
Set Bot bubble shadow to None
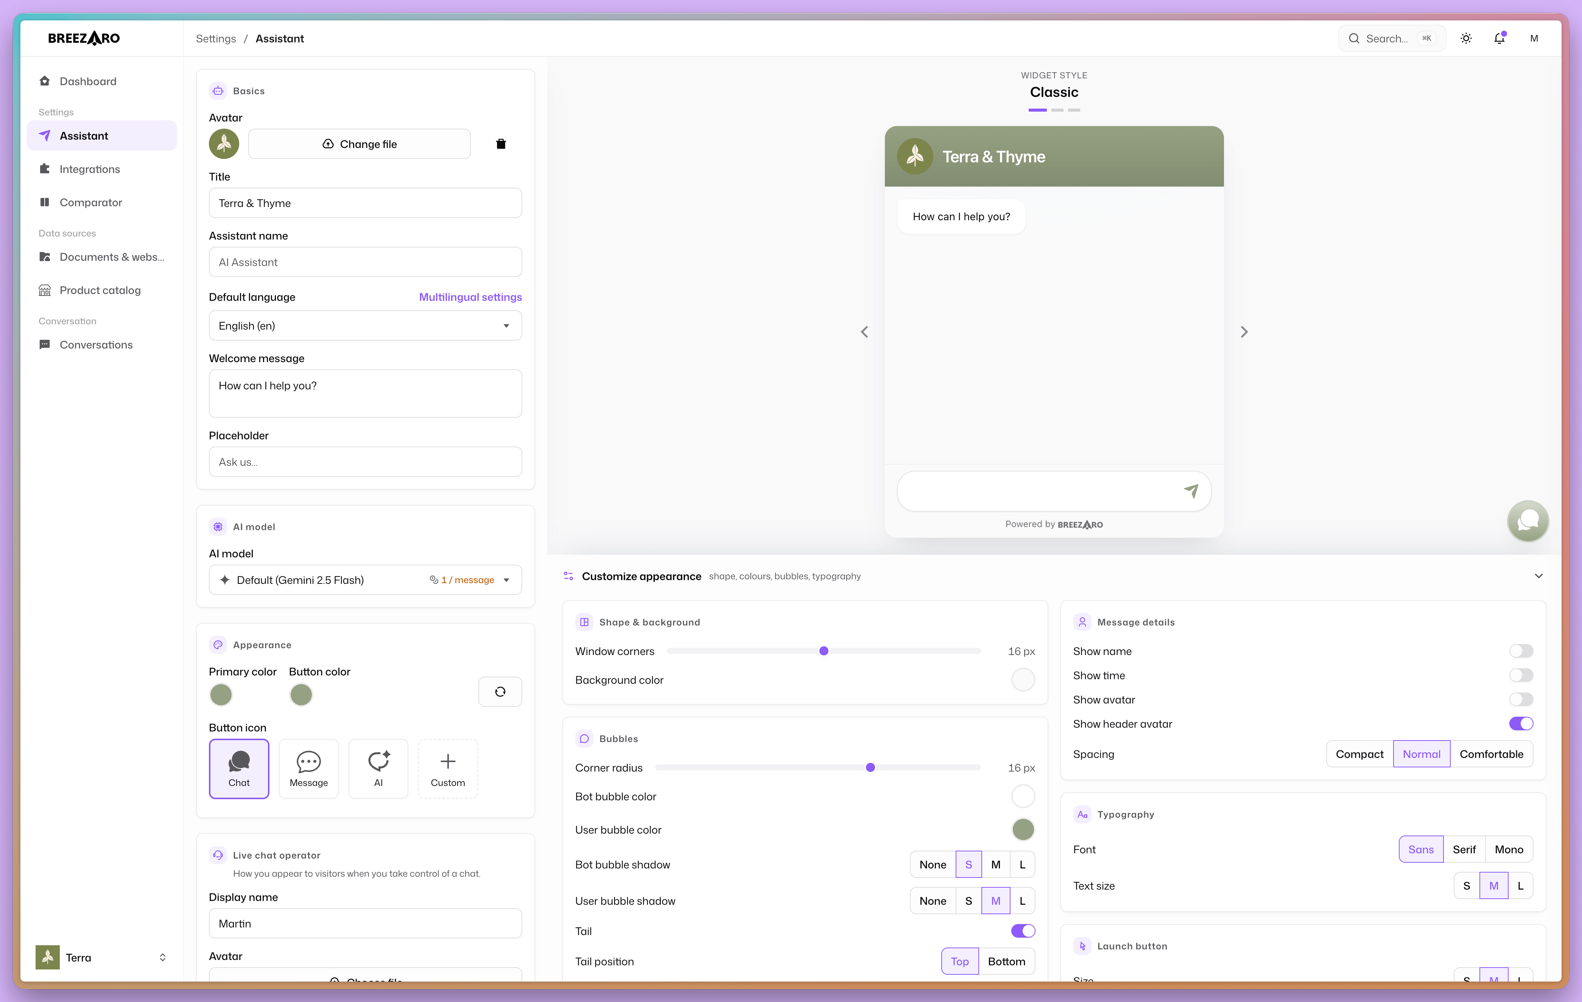coord(933,865)
